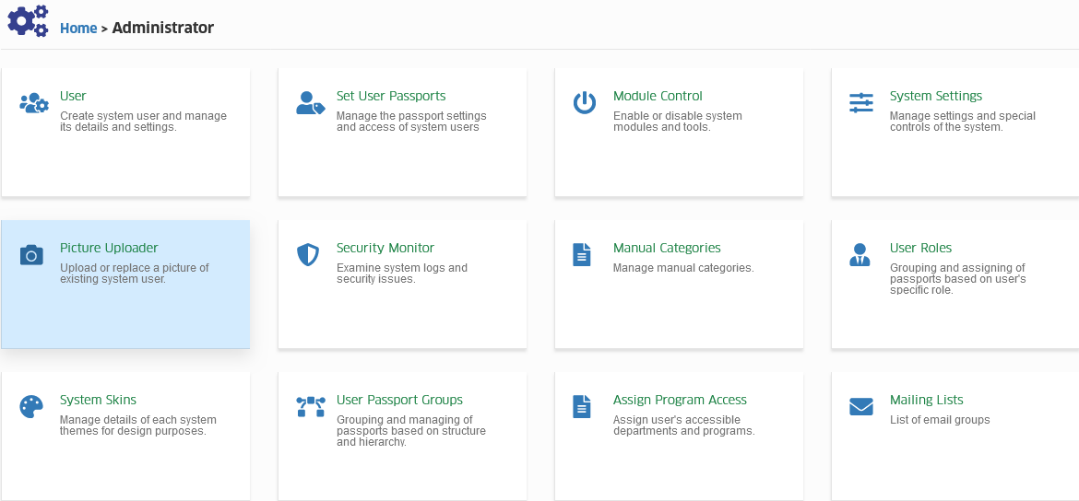1079x501 pixels.
Task: Open the Mailing Lists title
Action: pyautogui.click(x=926, y=400)
